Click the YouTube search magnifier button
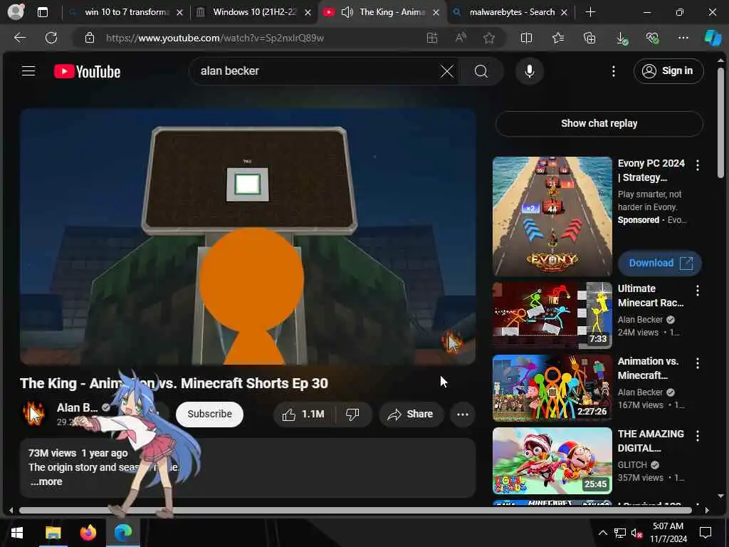The height and width of the screenshot is (547, 729). [481, 71]
